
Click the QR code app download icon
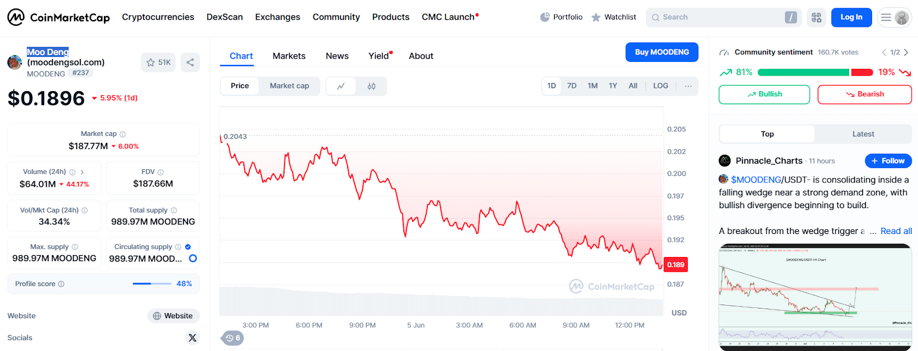click(x=816, y=17)
